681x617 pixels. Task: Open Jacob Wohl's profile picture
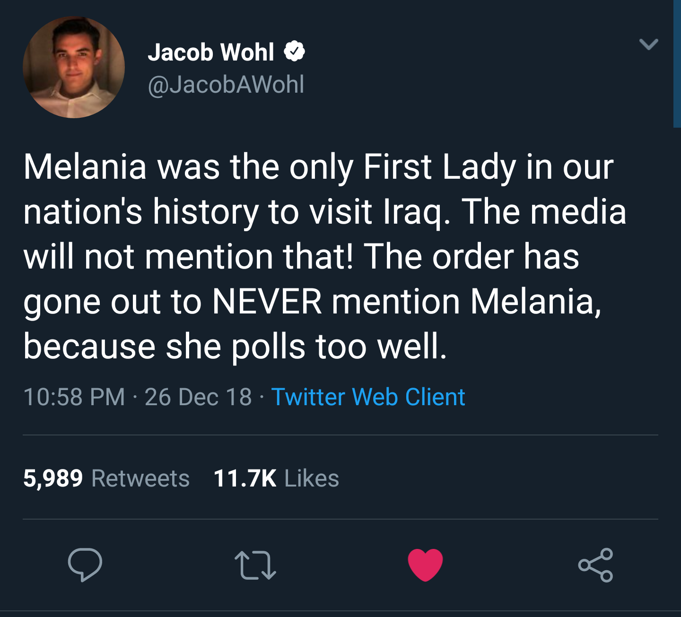74,67
